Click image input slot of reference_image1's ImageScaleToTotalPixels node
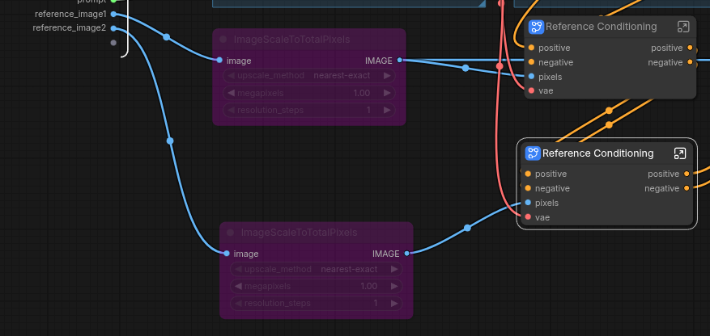Image resolution: width=710 pixels, height=336 pixels. [x=219, y=60]
